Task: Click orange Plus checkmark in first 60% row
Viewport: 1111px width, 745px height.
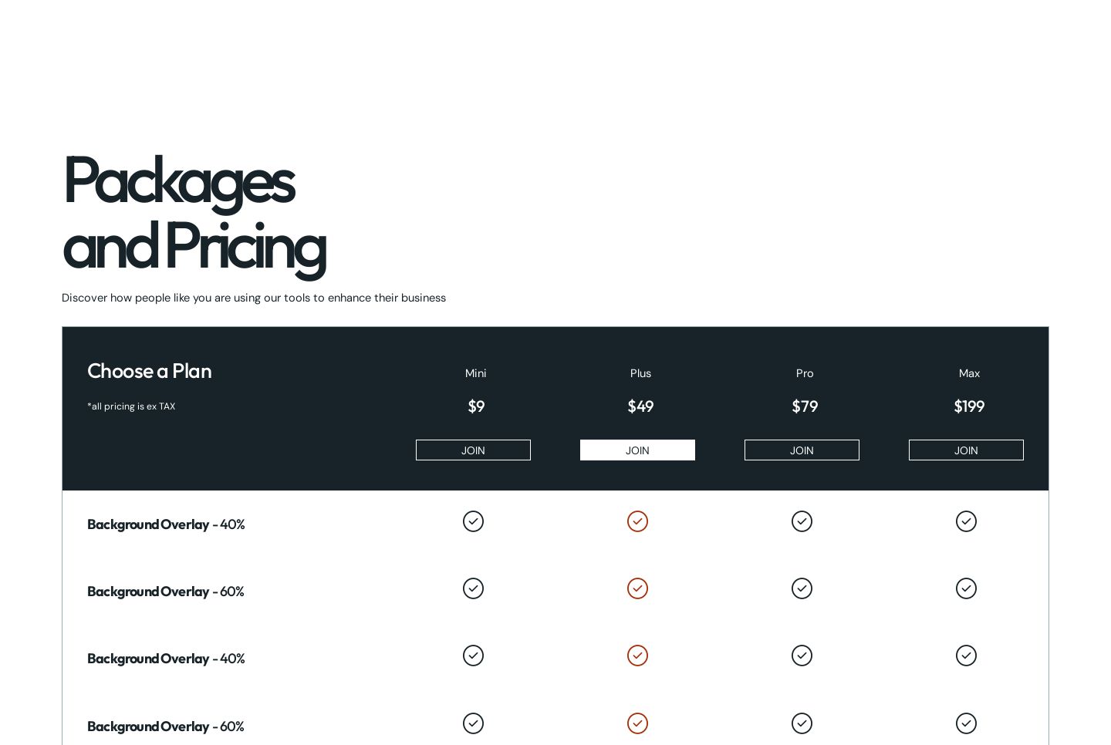Action: click(x=637, y=588)
